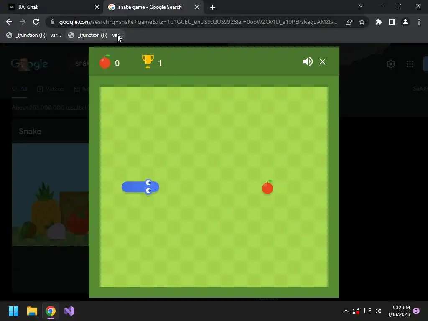Click the Chrome taskbar icon
Image resolution: width=428 pixels, height=321 pixels.
pos(51,311)
